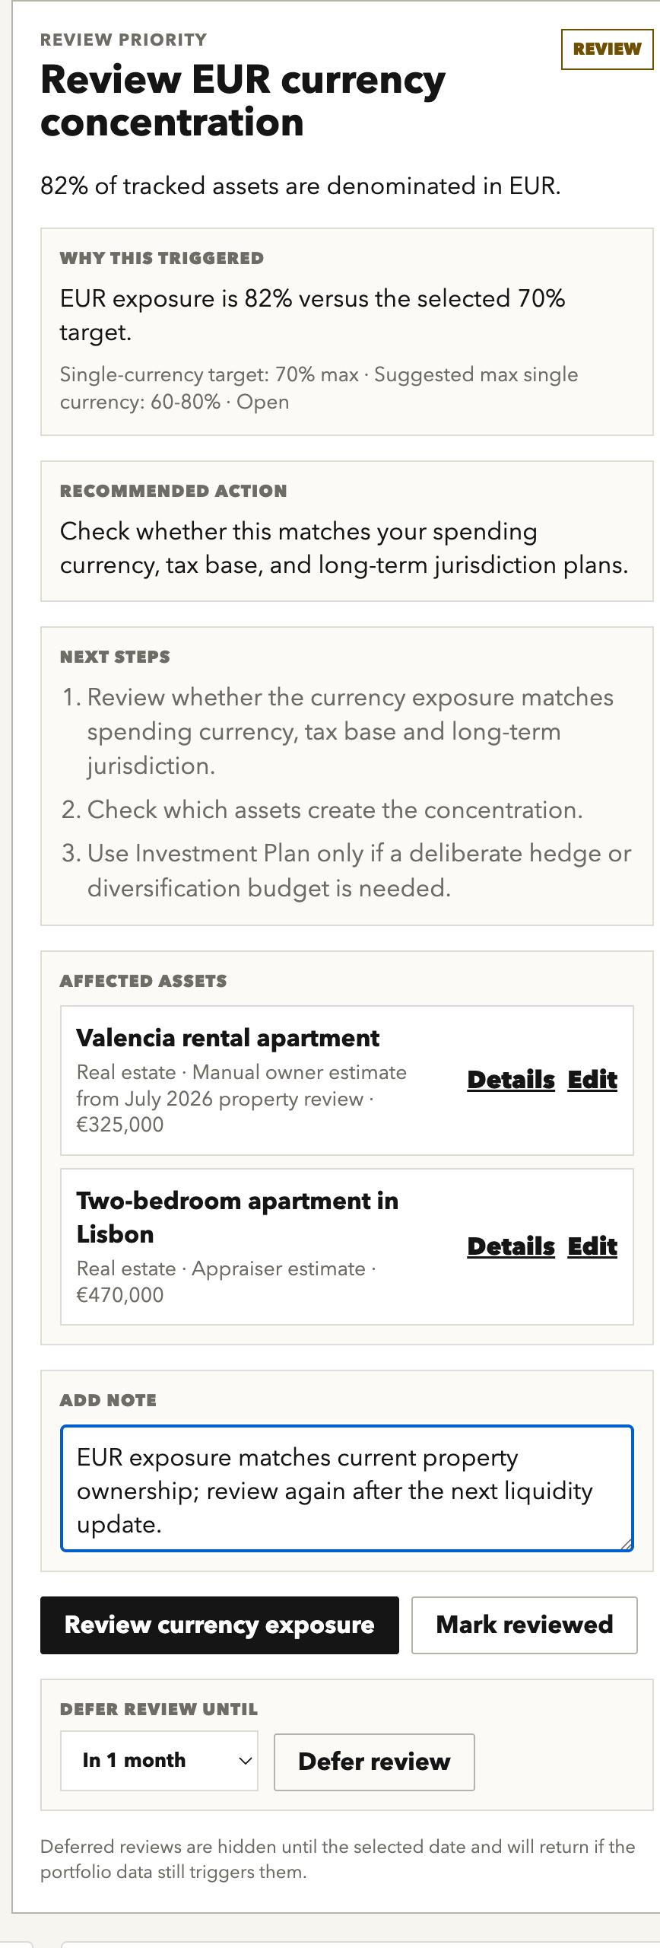Focus the Add Note text area
Screen dimensions: 660x1948
(x=347, y=1488)
